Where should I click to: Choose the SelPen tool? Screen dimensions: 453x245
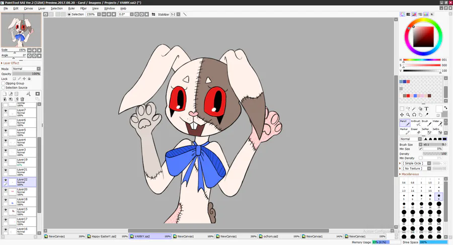(x=426, y=131)
